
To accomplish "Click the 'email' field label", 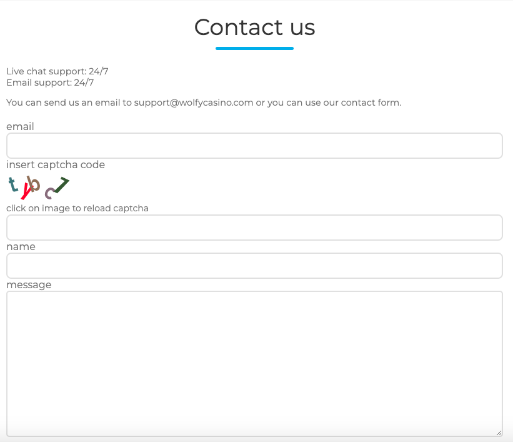I will pyautogui.click(x=19, y=126).
